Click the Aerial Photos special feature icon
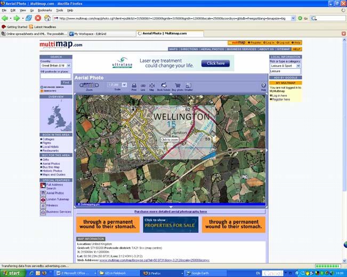The width and height of the screenshot is (347, 277). [x=43, y=194]
